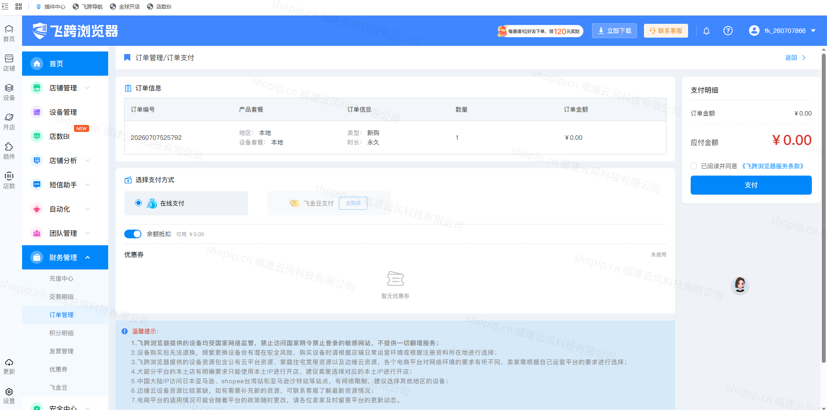
Task: Click the 店铺管理 green shop icon
Action: point(37,88)
